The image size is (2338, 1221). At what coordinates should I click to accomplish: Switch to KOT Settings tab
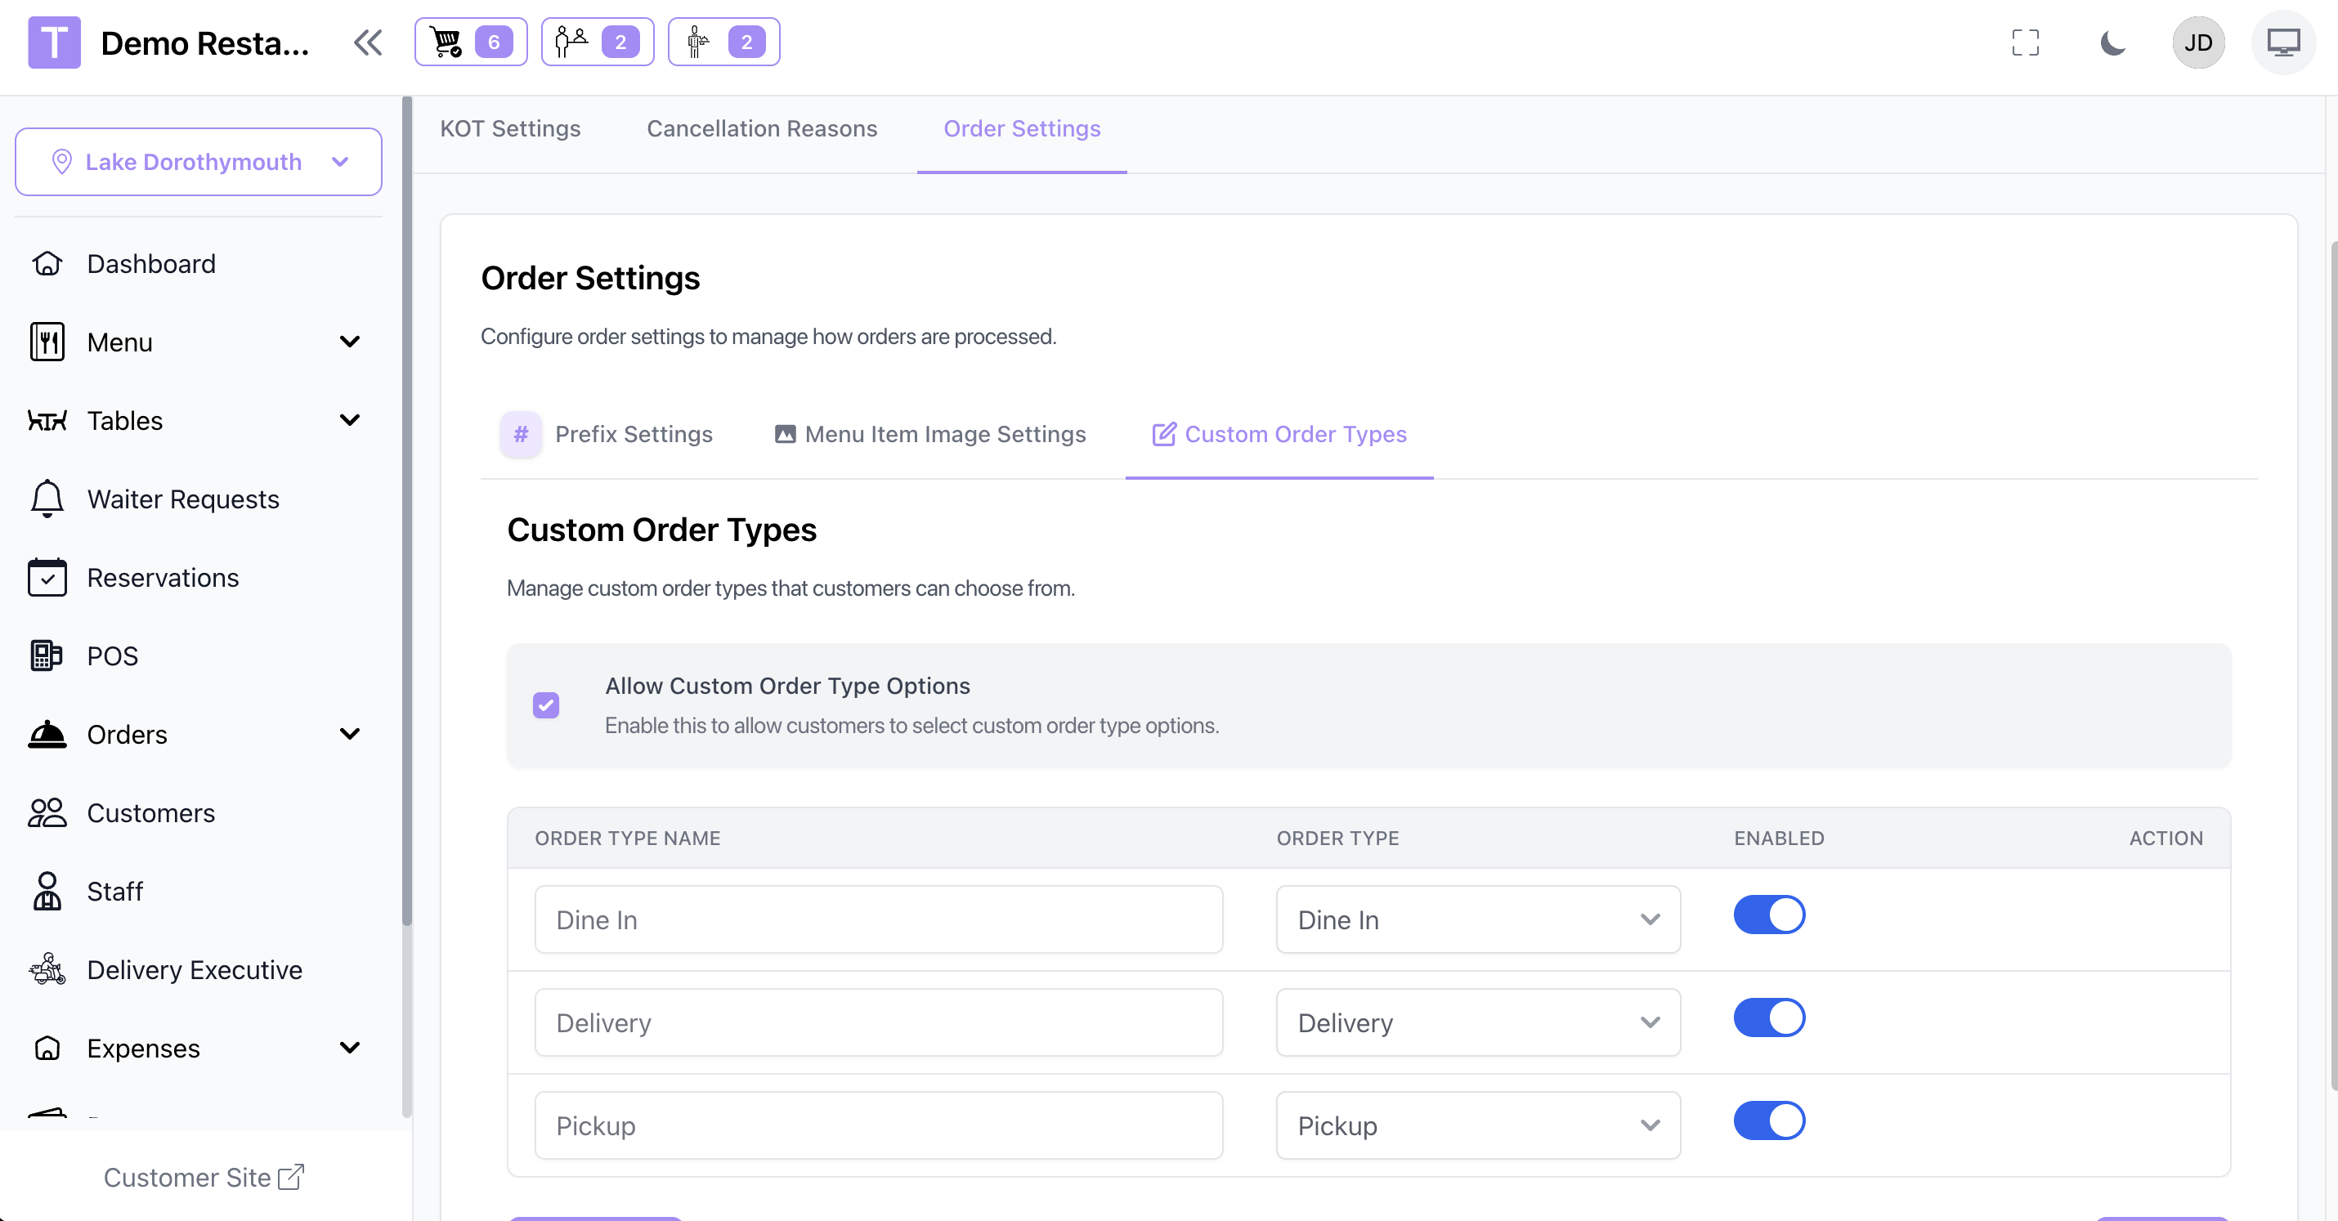pyautogui.click(x=510, y=129)
